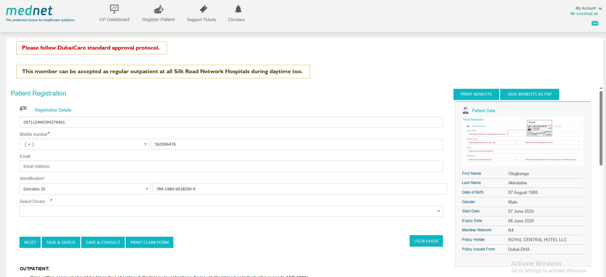Click PRINT BENEFITS button
606x277 pixels.
click(476, 94)
